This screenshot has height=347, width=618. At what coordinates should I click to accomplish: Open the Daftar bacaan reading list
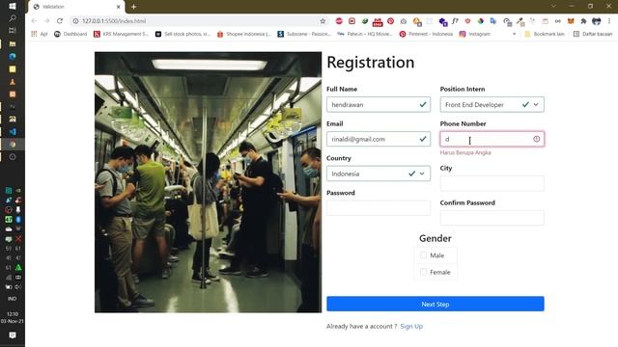click(593, 34)
